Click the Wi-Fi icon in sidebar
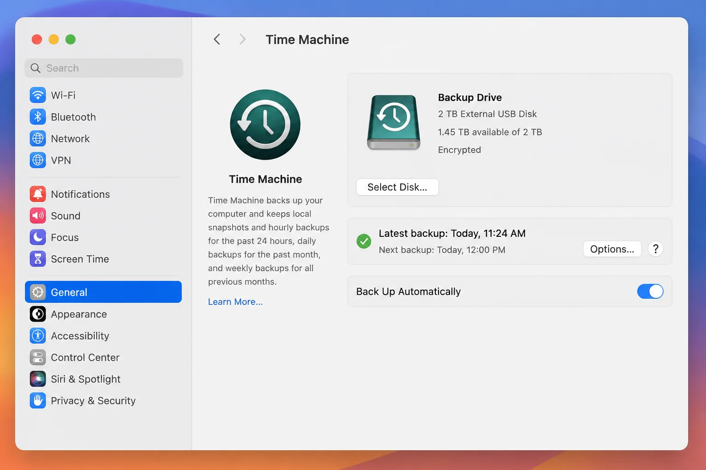 38,95
